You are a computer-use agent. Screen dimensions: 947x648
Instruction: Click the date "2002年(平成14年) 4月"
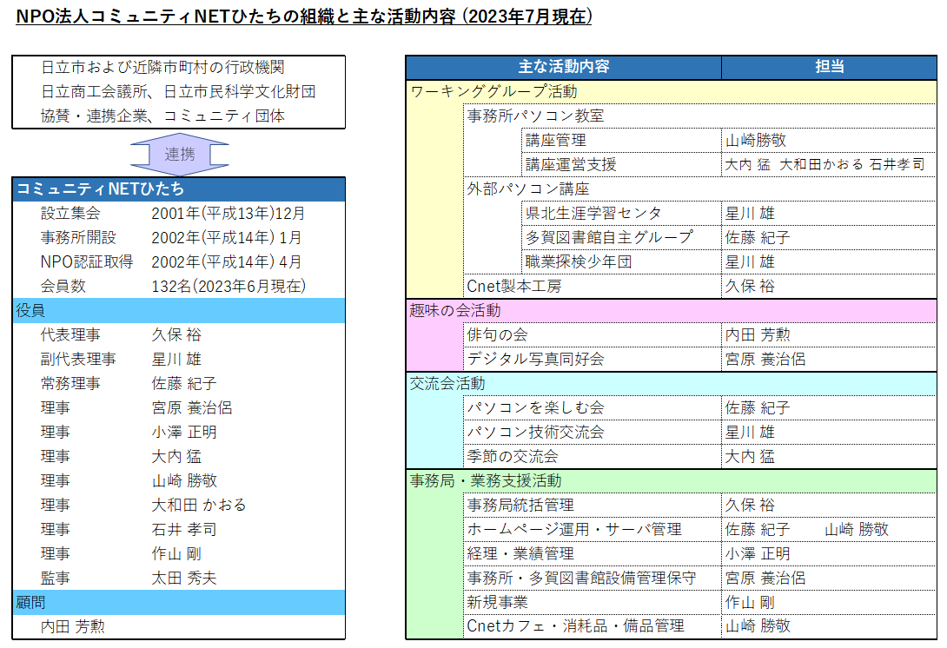227,261
